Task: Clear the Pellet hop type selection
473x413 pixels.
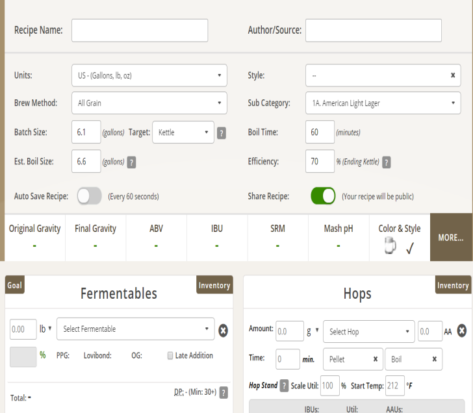Action: [x=375, y=359]
